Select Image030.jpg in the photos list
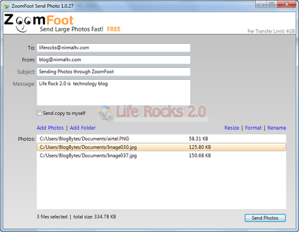This screenshot has width=299, height=232. [161, 147]
